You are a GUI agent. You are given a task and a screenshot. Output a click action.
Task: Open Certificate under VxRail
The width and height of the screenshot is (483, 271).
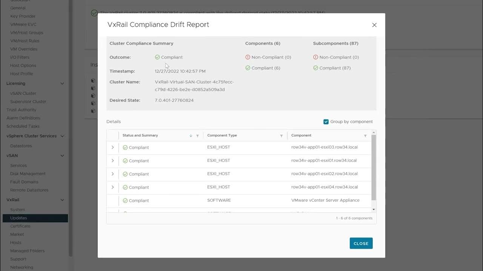20,226
